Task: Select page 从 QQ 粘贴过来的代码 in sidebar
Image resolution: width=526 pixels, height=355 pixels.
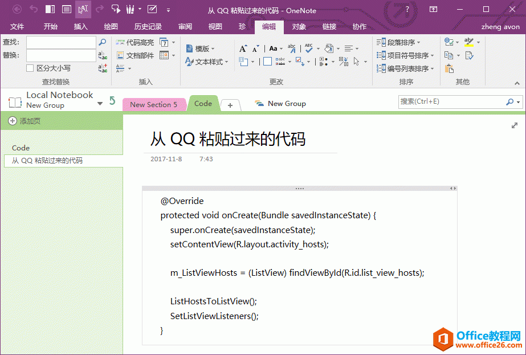Action: 48,161
